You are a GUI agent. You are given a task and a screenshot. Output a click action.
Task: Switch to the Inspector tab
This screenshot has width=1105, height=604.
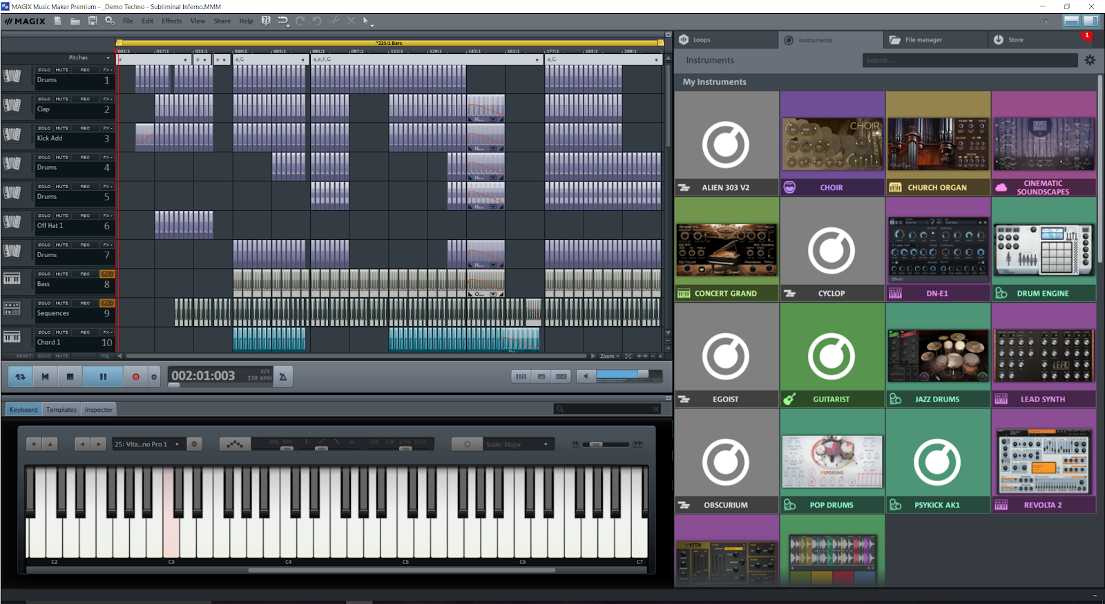(98, 410)
